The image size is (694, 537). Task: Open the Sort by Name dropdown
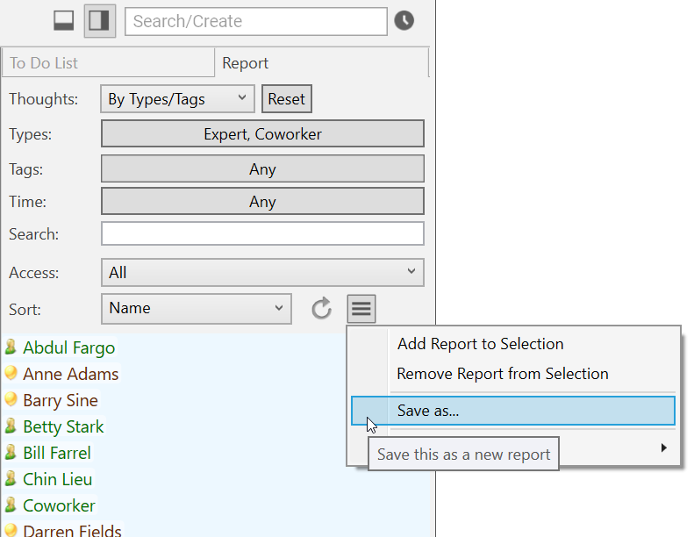196,308
